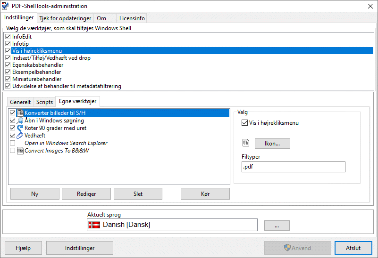378x258 pixels.
Task: Toggle the Miniaturebehandler checkbox
Action: (x=8, y=79)
